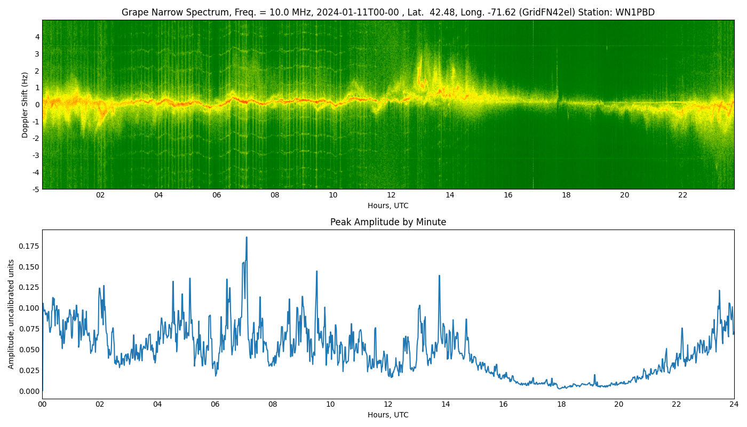Select the Doppler Shift (Hz) axis label

click(x=25, y=105)
